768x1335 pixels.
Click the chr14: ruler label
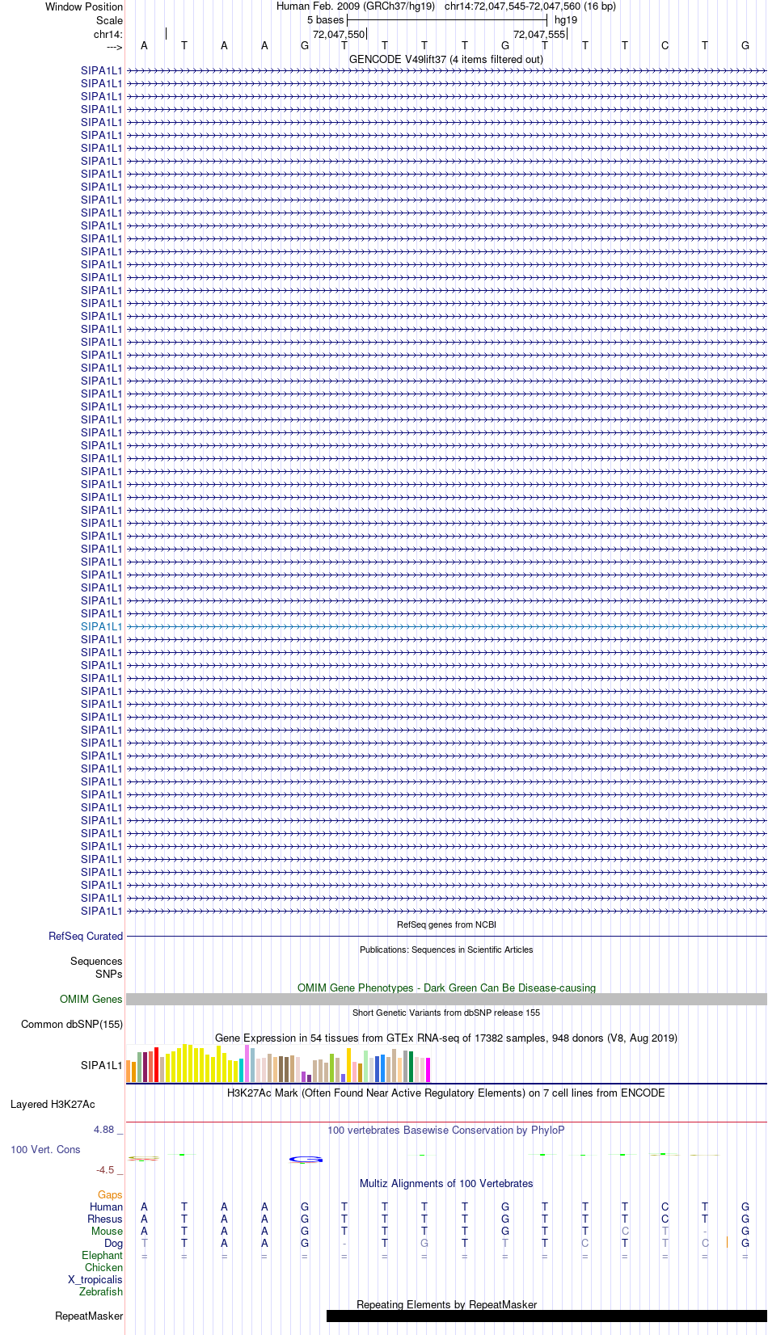(108, 34)
